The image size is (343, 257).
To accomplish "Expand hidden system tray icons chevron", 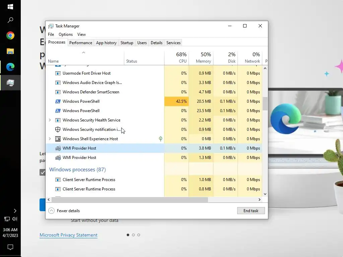I will (15, 211).
